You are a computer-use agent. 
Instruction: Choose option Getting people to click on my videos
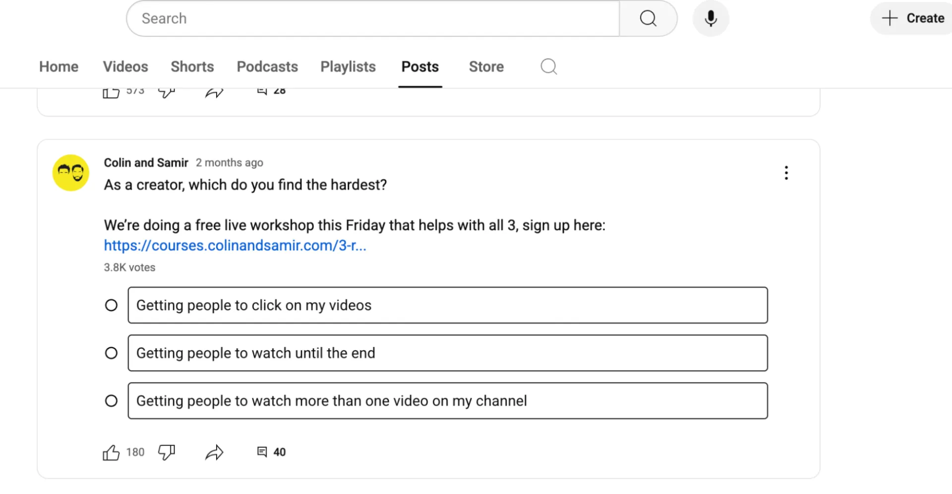coord(448,305)
